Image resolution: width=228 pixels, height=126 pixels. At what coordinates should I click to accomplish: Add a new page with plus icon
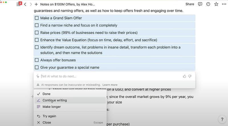tap(36, 4)
